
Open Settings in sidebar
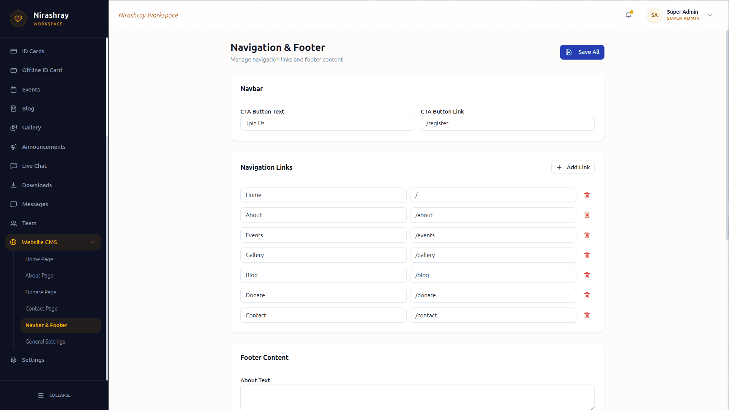pyautogui.click(x=53, y=360)
